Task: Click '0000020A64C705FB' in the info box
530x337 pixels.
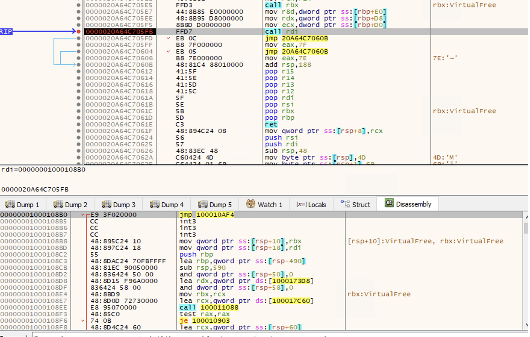Action: pyautogui.click(x=35, y=189)
